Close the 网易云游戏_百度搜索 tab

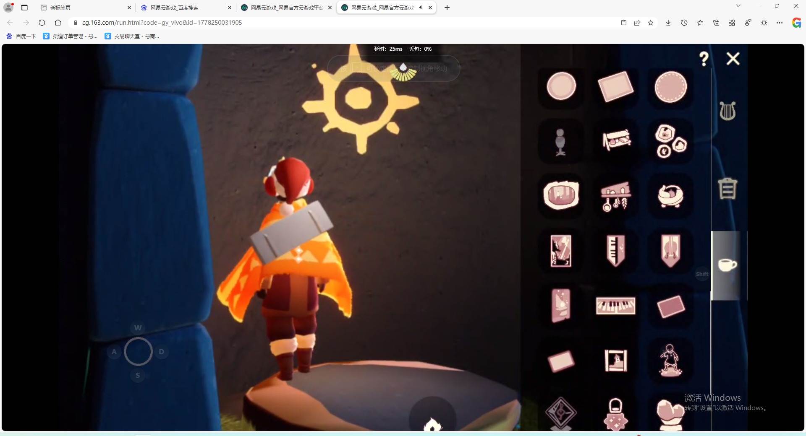(x=230, y=8)
